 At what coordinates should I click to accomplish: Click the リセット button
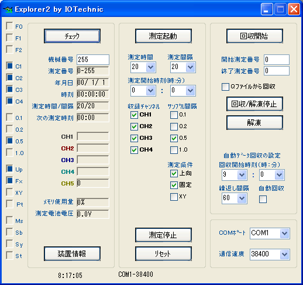163,253
